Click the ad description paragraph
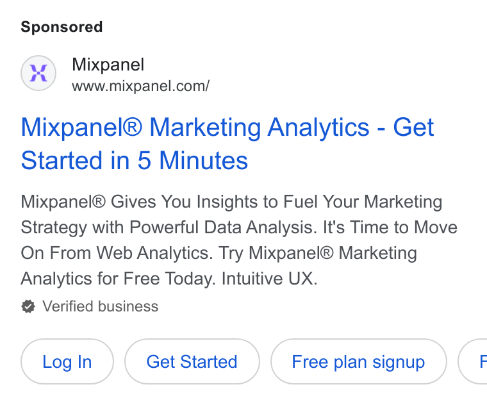This screenshot has height=405, width=487. tap(239, 240)
